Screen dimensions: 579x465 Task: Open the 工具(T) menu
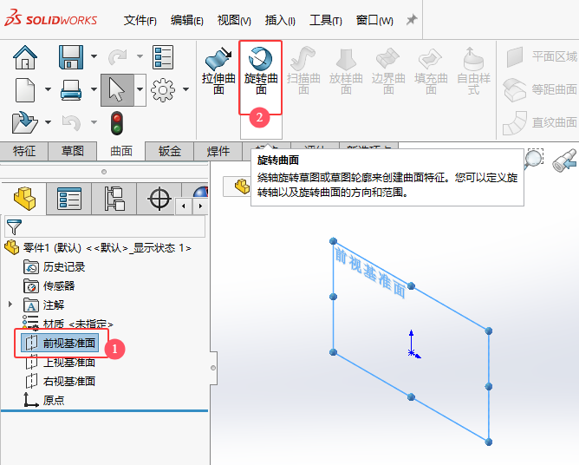(326, 20)
